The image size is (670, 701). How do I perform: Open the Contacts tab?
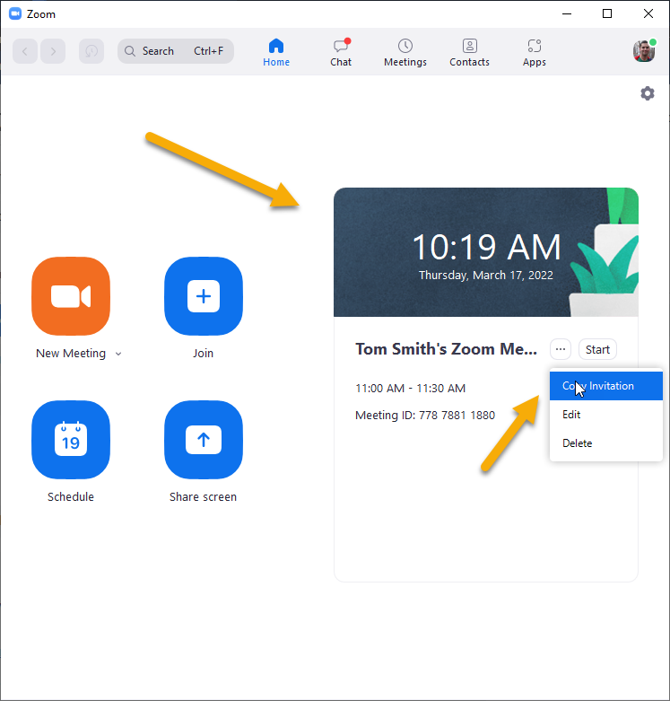[x=469, y=53]
